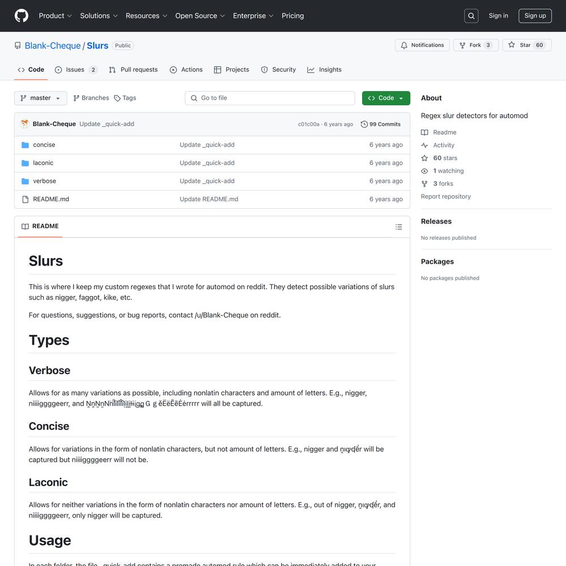Expand the Solutions menu
Viewport: 566px width, 566px height.
click(x=99, y=16)
